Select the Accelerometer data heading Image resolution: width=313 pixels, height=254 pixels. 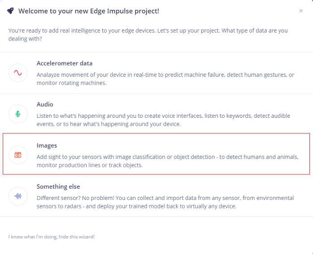[64, 63]
